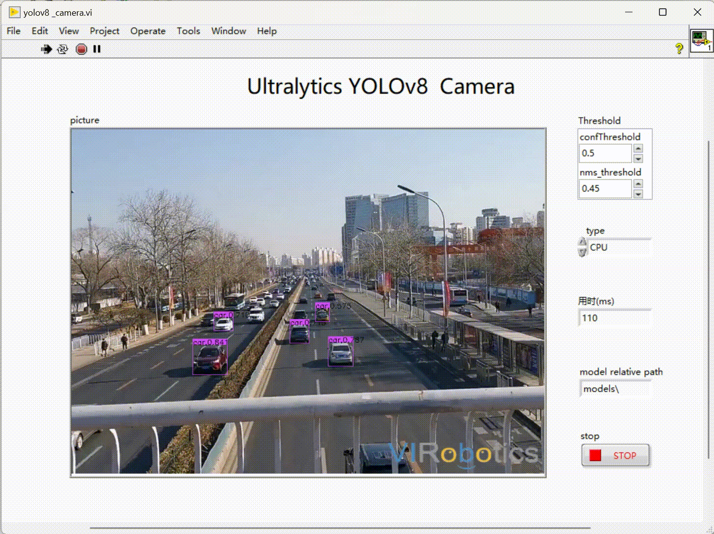Open the type ring showing CPU

point(619,247)
